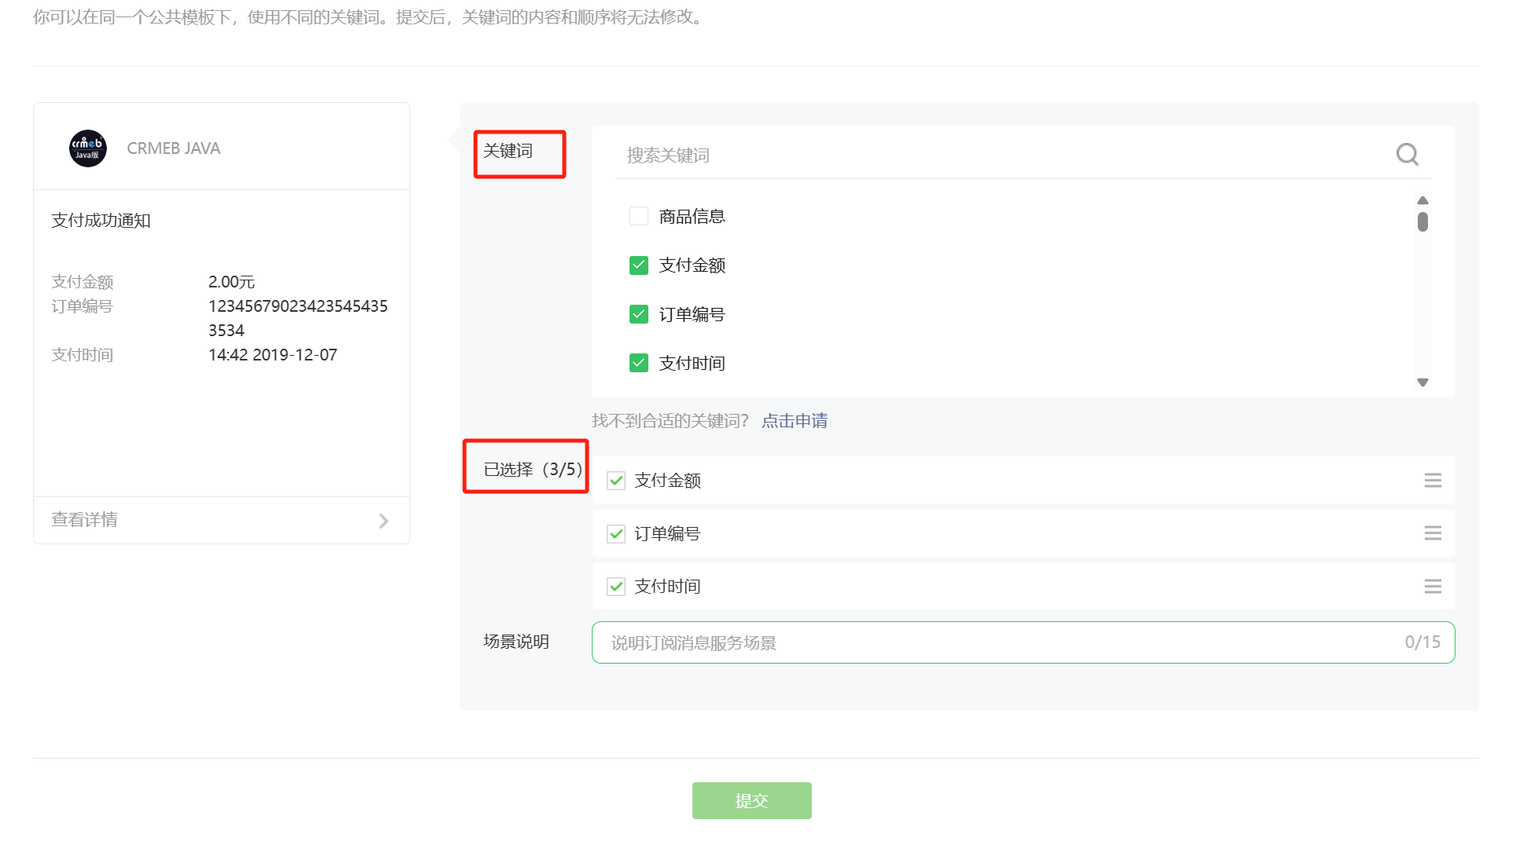Click the keyword search magnifier icon

tap(1407, 155)
